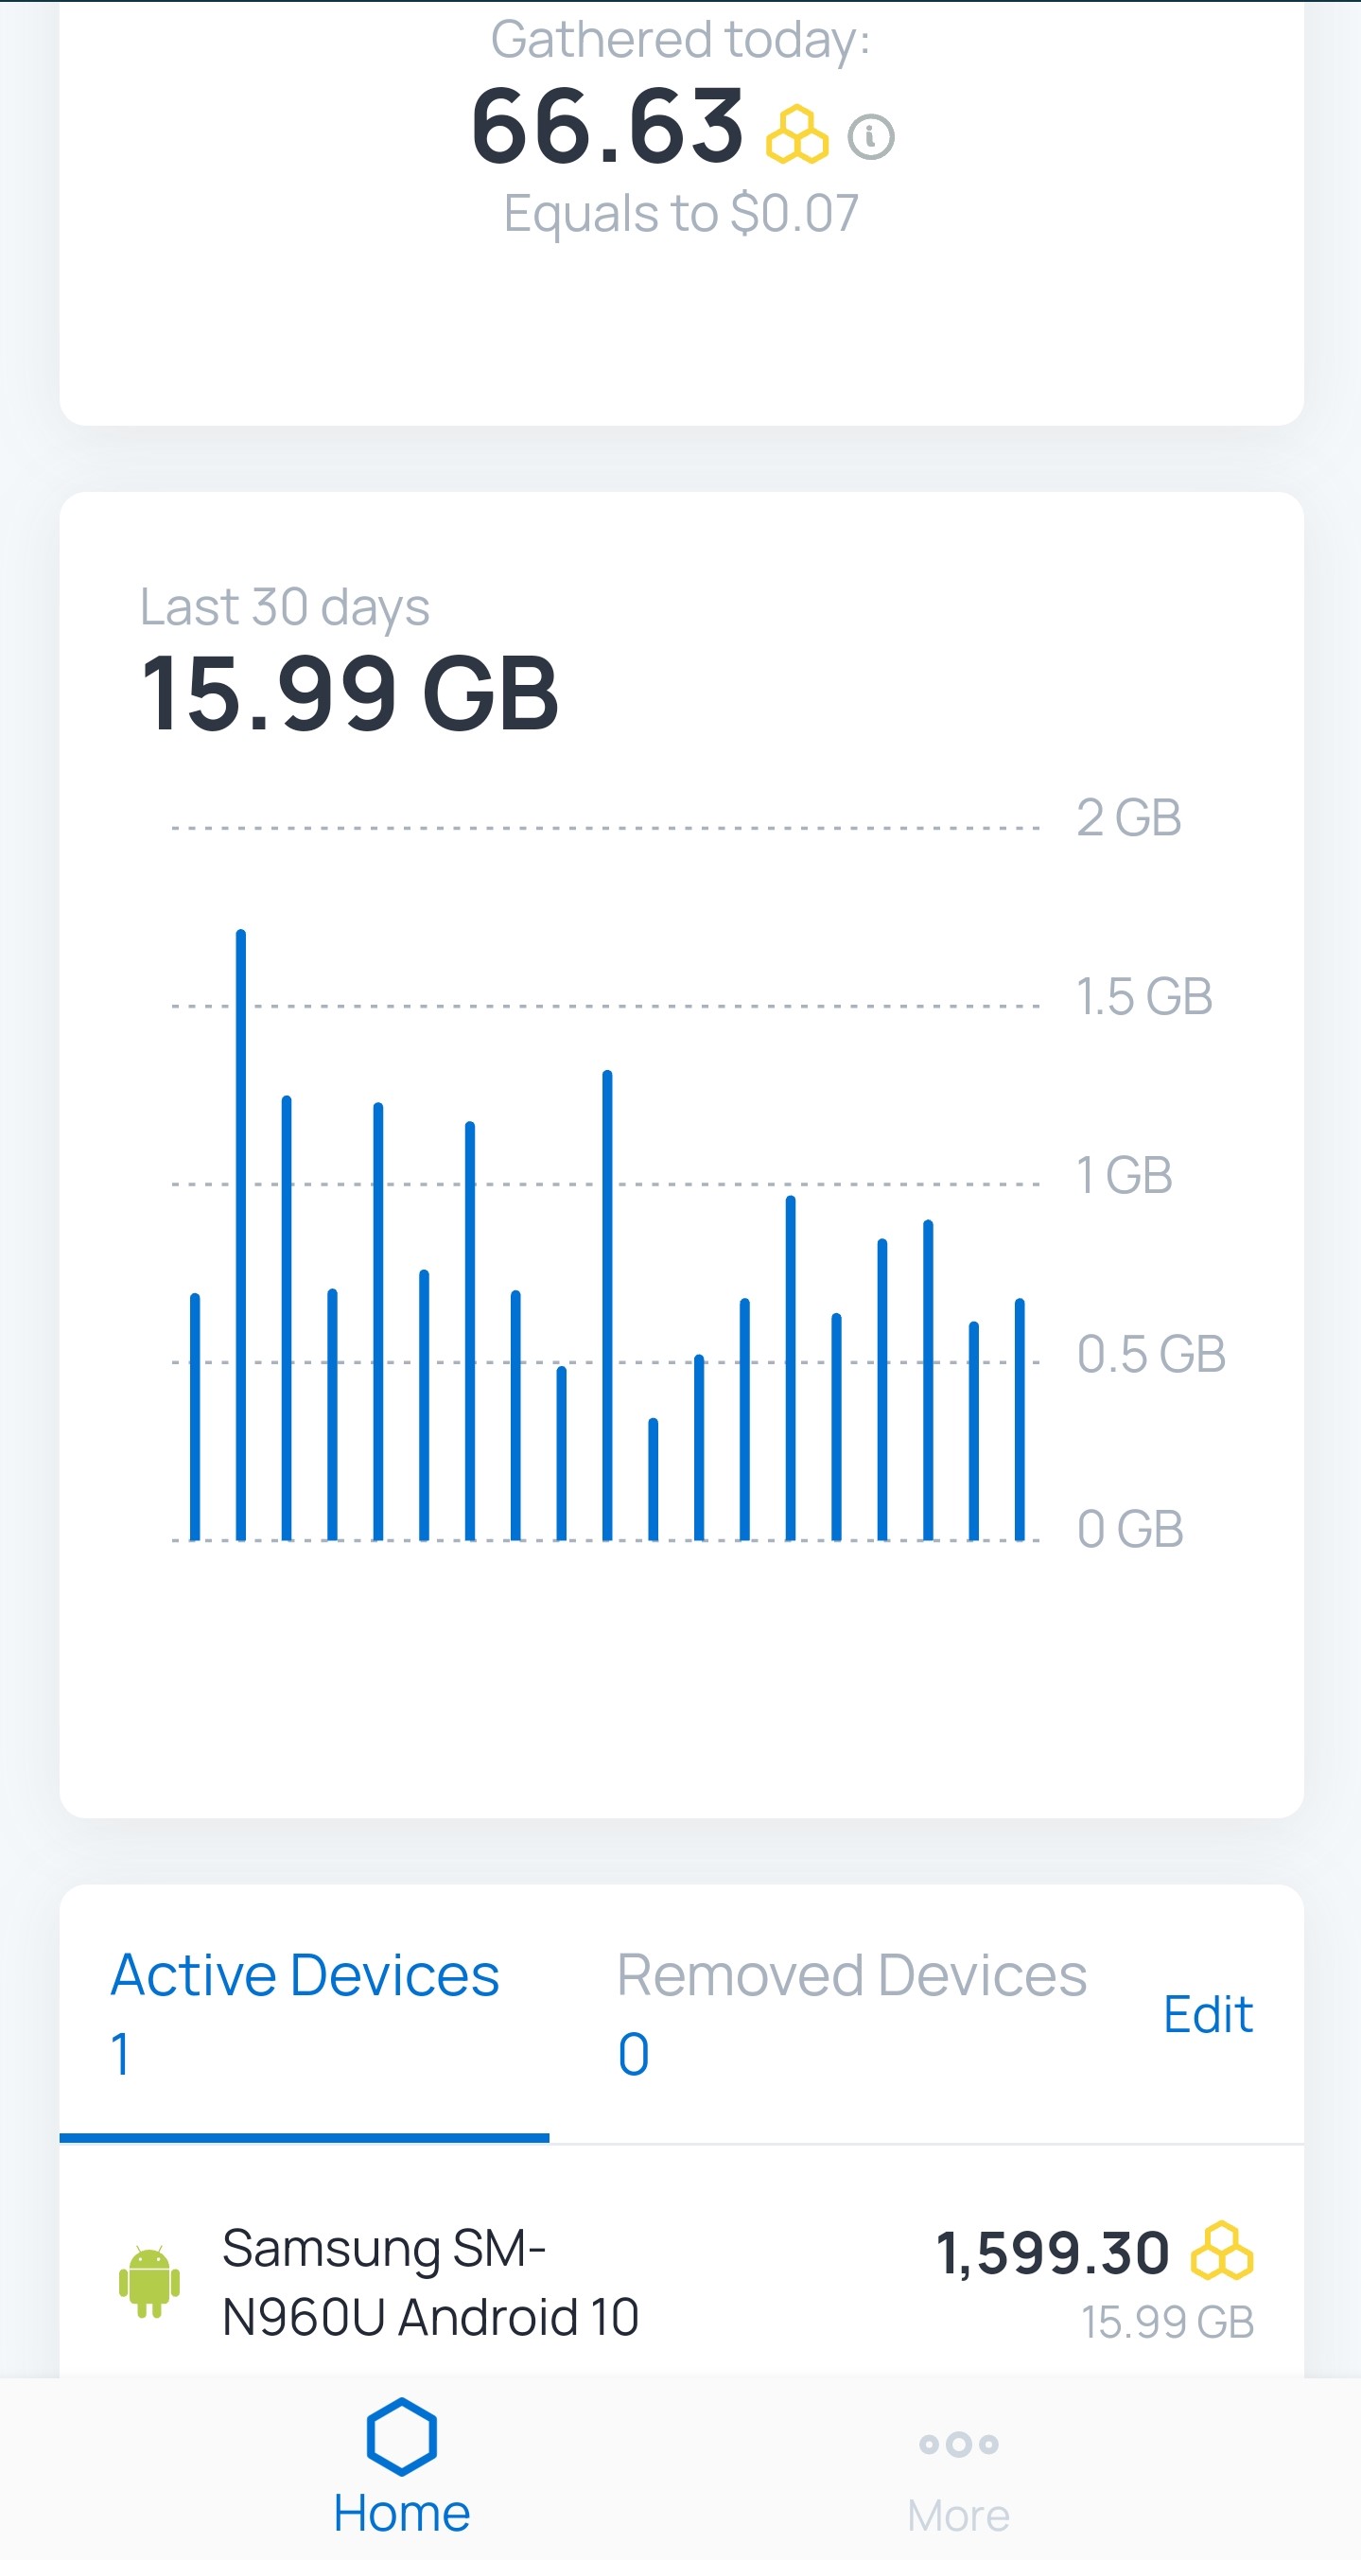The width and height of the screenshot is (1361, 2560).
Task: Select the More label in bottom navigation
Action: point(958,2516)
